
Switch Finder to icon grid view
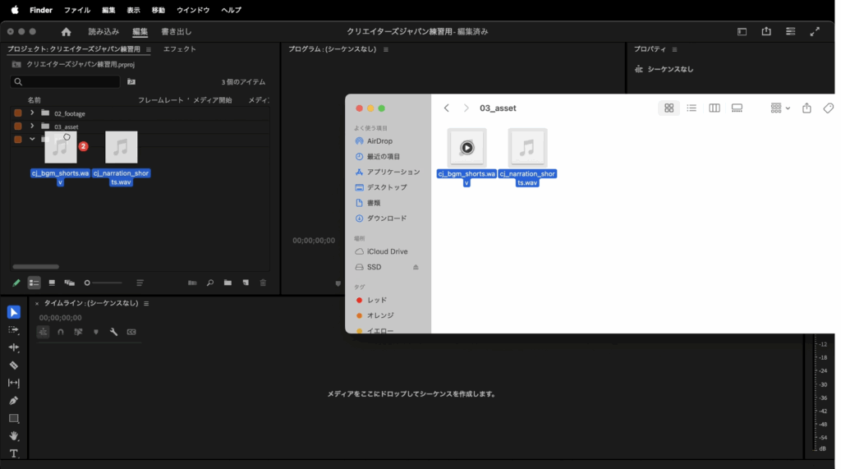pos(669,108)
